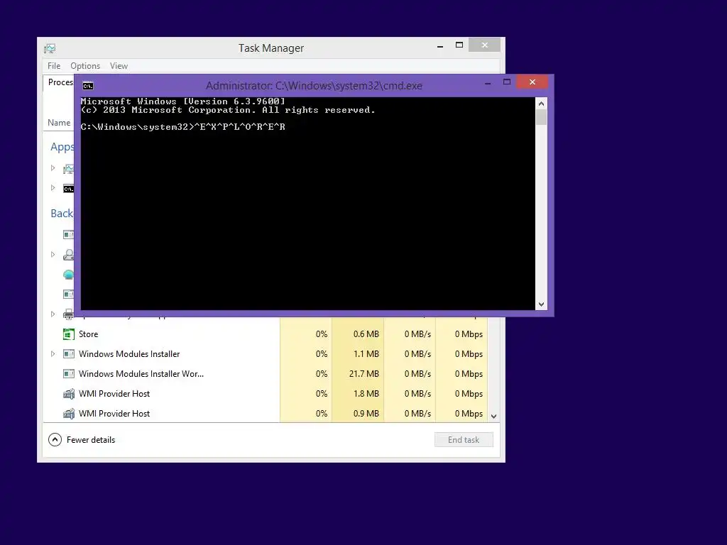Viewport: 727px width, 545px height.
Task: Click the Apps group heading
Action: click(62, 147)
